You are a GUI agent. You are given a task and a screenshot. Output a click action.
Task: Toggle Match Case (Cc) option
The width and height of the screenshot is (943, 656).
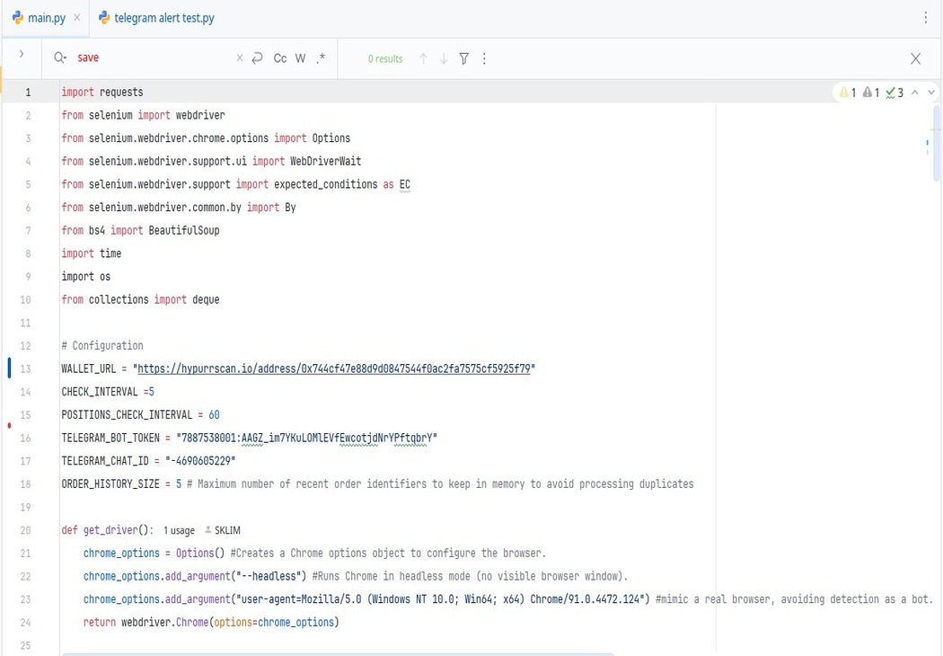280,58
